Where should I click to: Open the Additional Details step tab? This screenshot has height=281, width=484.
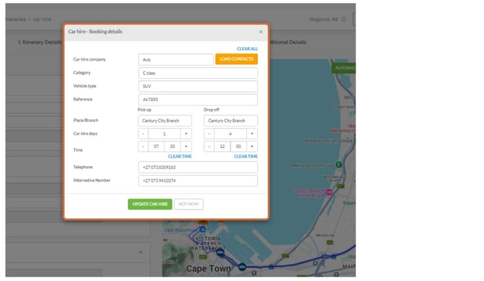tap(288, 43)
